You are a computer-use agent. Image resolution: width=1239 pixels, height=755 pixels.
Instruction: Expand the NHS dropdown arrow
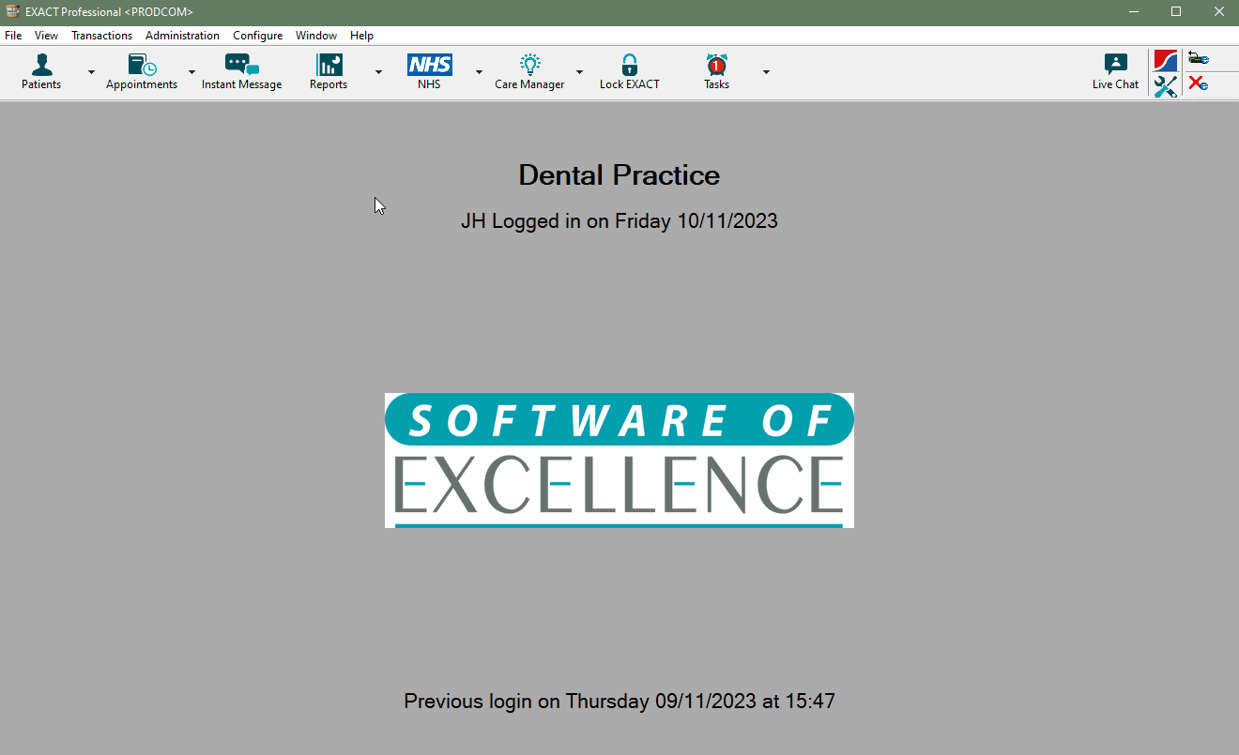point(479,72)
